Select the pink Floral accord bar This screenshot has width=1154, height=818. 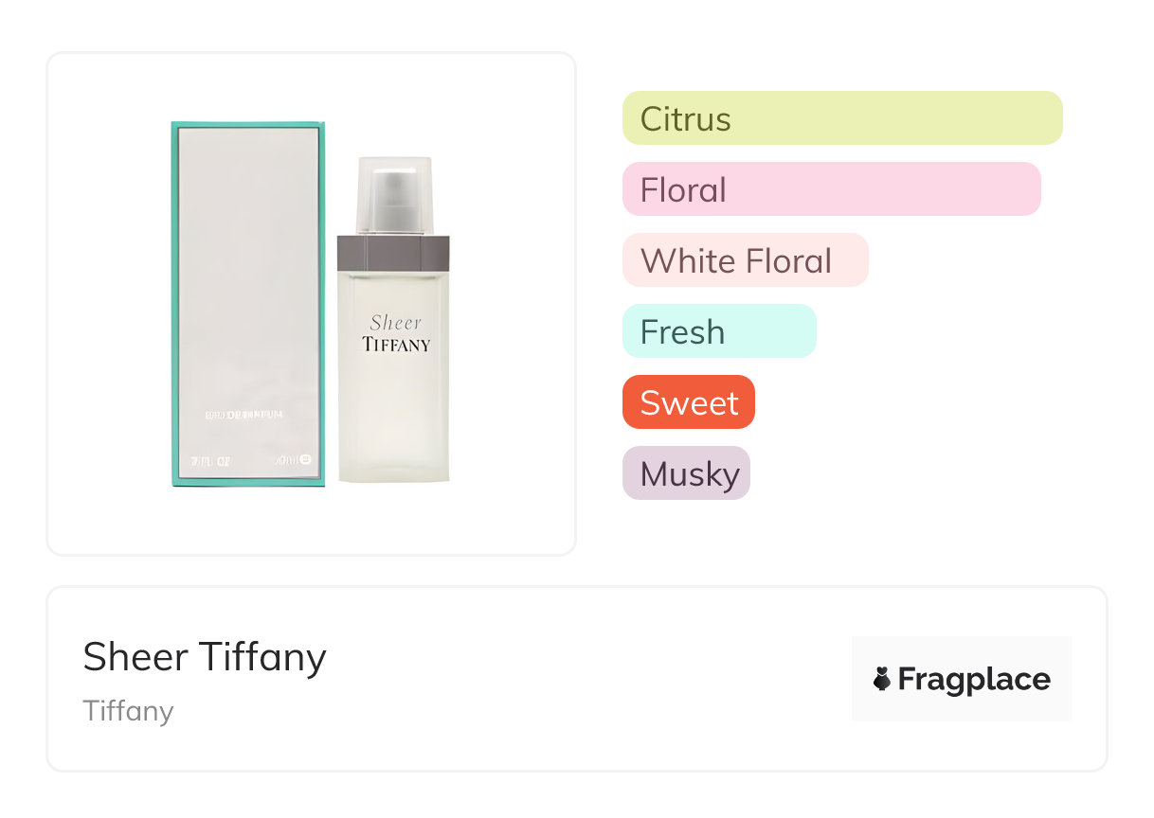pyautogui.click(x=831, y=189)
